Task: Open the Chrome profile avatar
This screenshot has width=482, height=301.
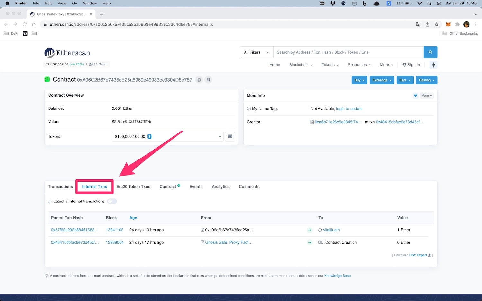Action: [x=467, y=24]
